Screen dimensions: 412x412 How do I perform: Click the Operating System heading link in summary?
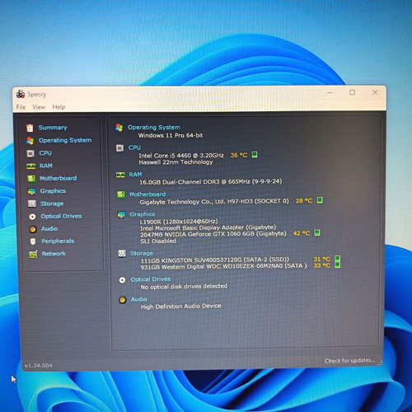click(x=154, y=128)
